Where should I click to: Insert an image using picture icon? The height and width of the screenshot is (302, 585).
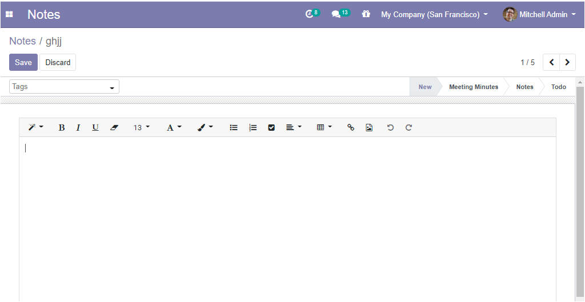tap(369, 127)
